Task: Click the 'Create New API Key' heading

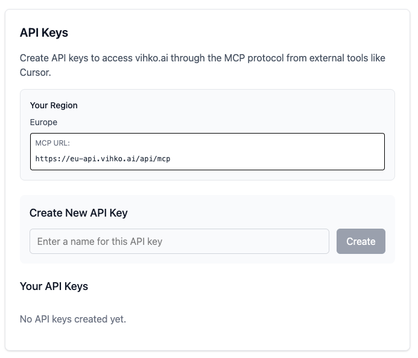Action: point(78,212)
